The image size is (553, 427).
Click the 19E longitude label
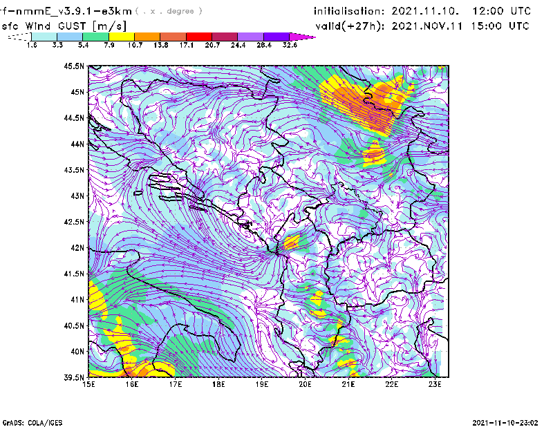262,384
